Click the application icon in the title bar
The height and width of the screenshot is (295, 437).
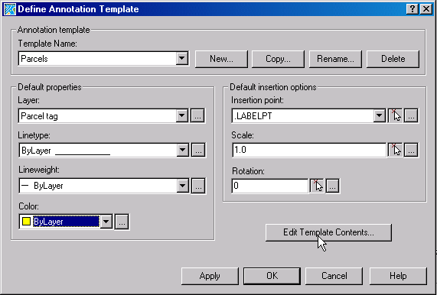[9, 9]
